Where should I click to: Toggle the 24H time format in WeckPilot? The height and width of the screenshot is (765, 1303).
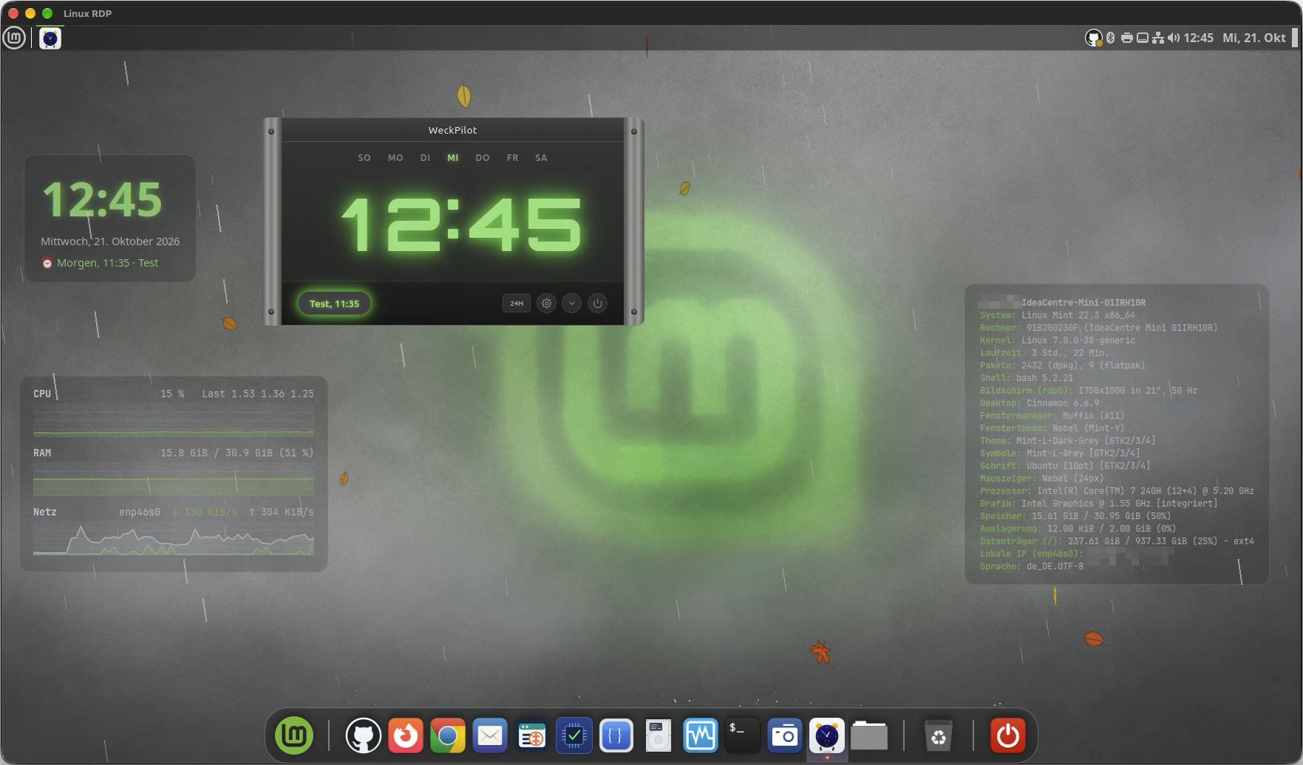[x=517, y=303]
